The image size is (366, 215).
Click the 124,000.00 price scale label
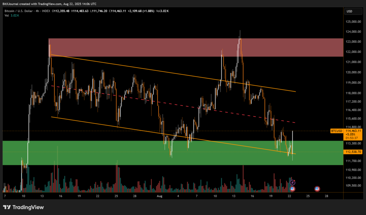353,31
